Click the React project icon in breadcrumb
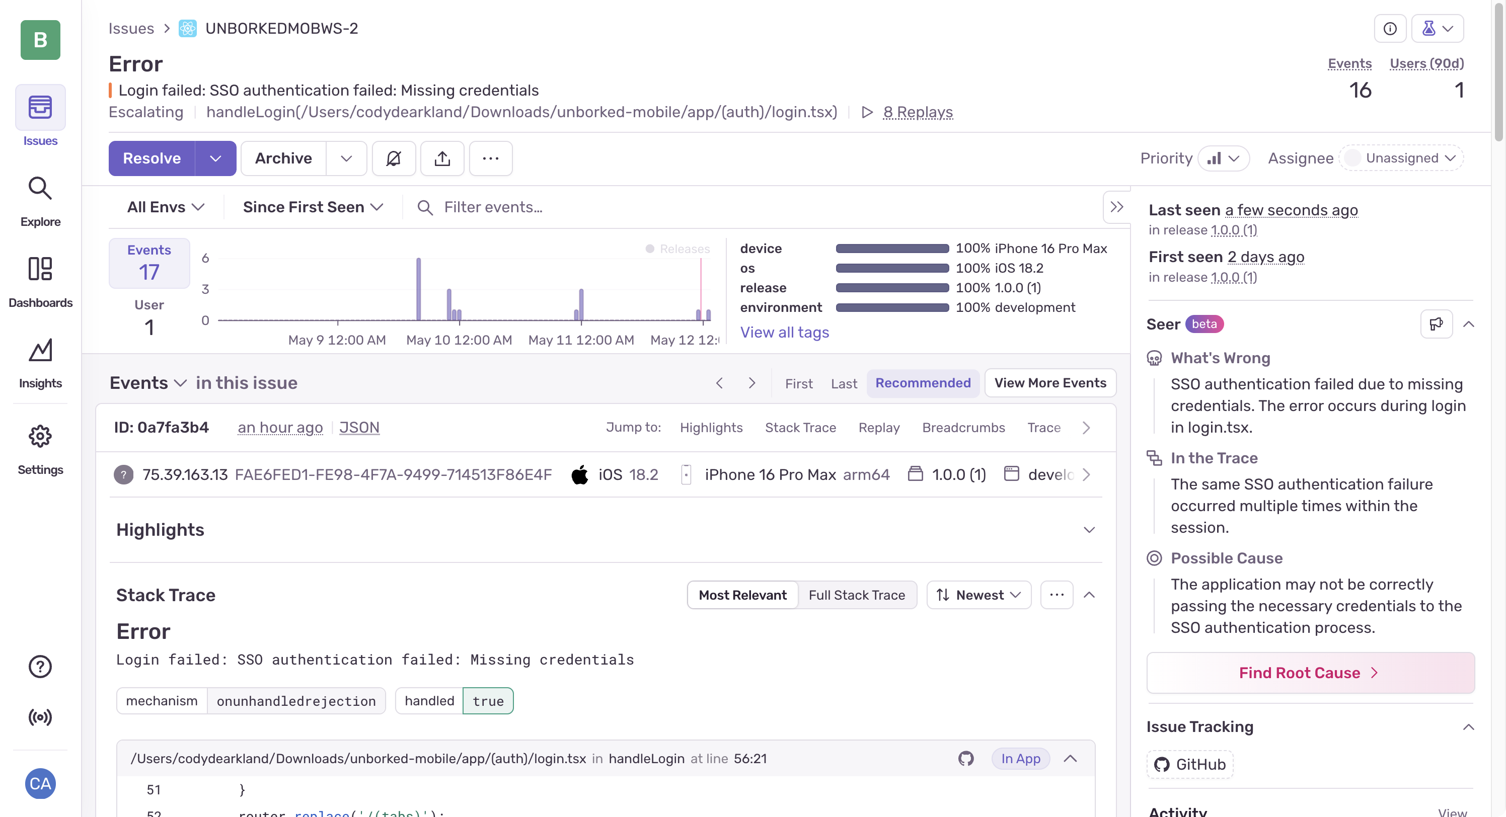 click(187, 28)
